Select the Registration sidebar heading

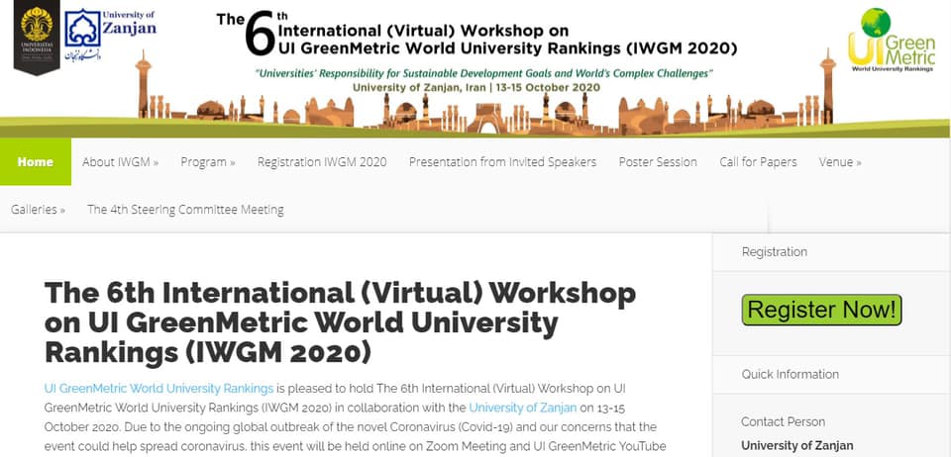point(775,252)
